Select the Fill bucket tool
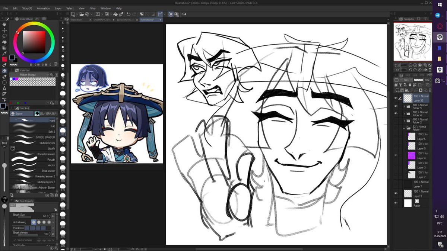This screenshot has width=447, height=251. pyautogui.click(x=4, y=42)
